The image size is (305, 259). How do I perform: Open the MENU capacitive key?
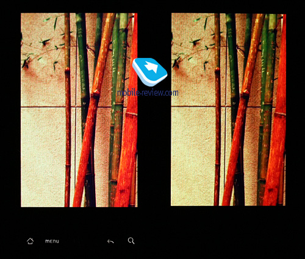(52, 241)
